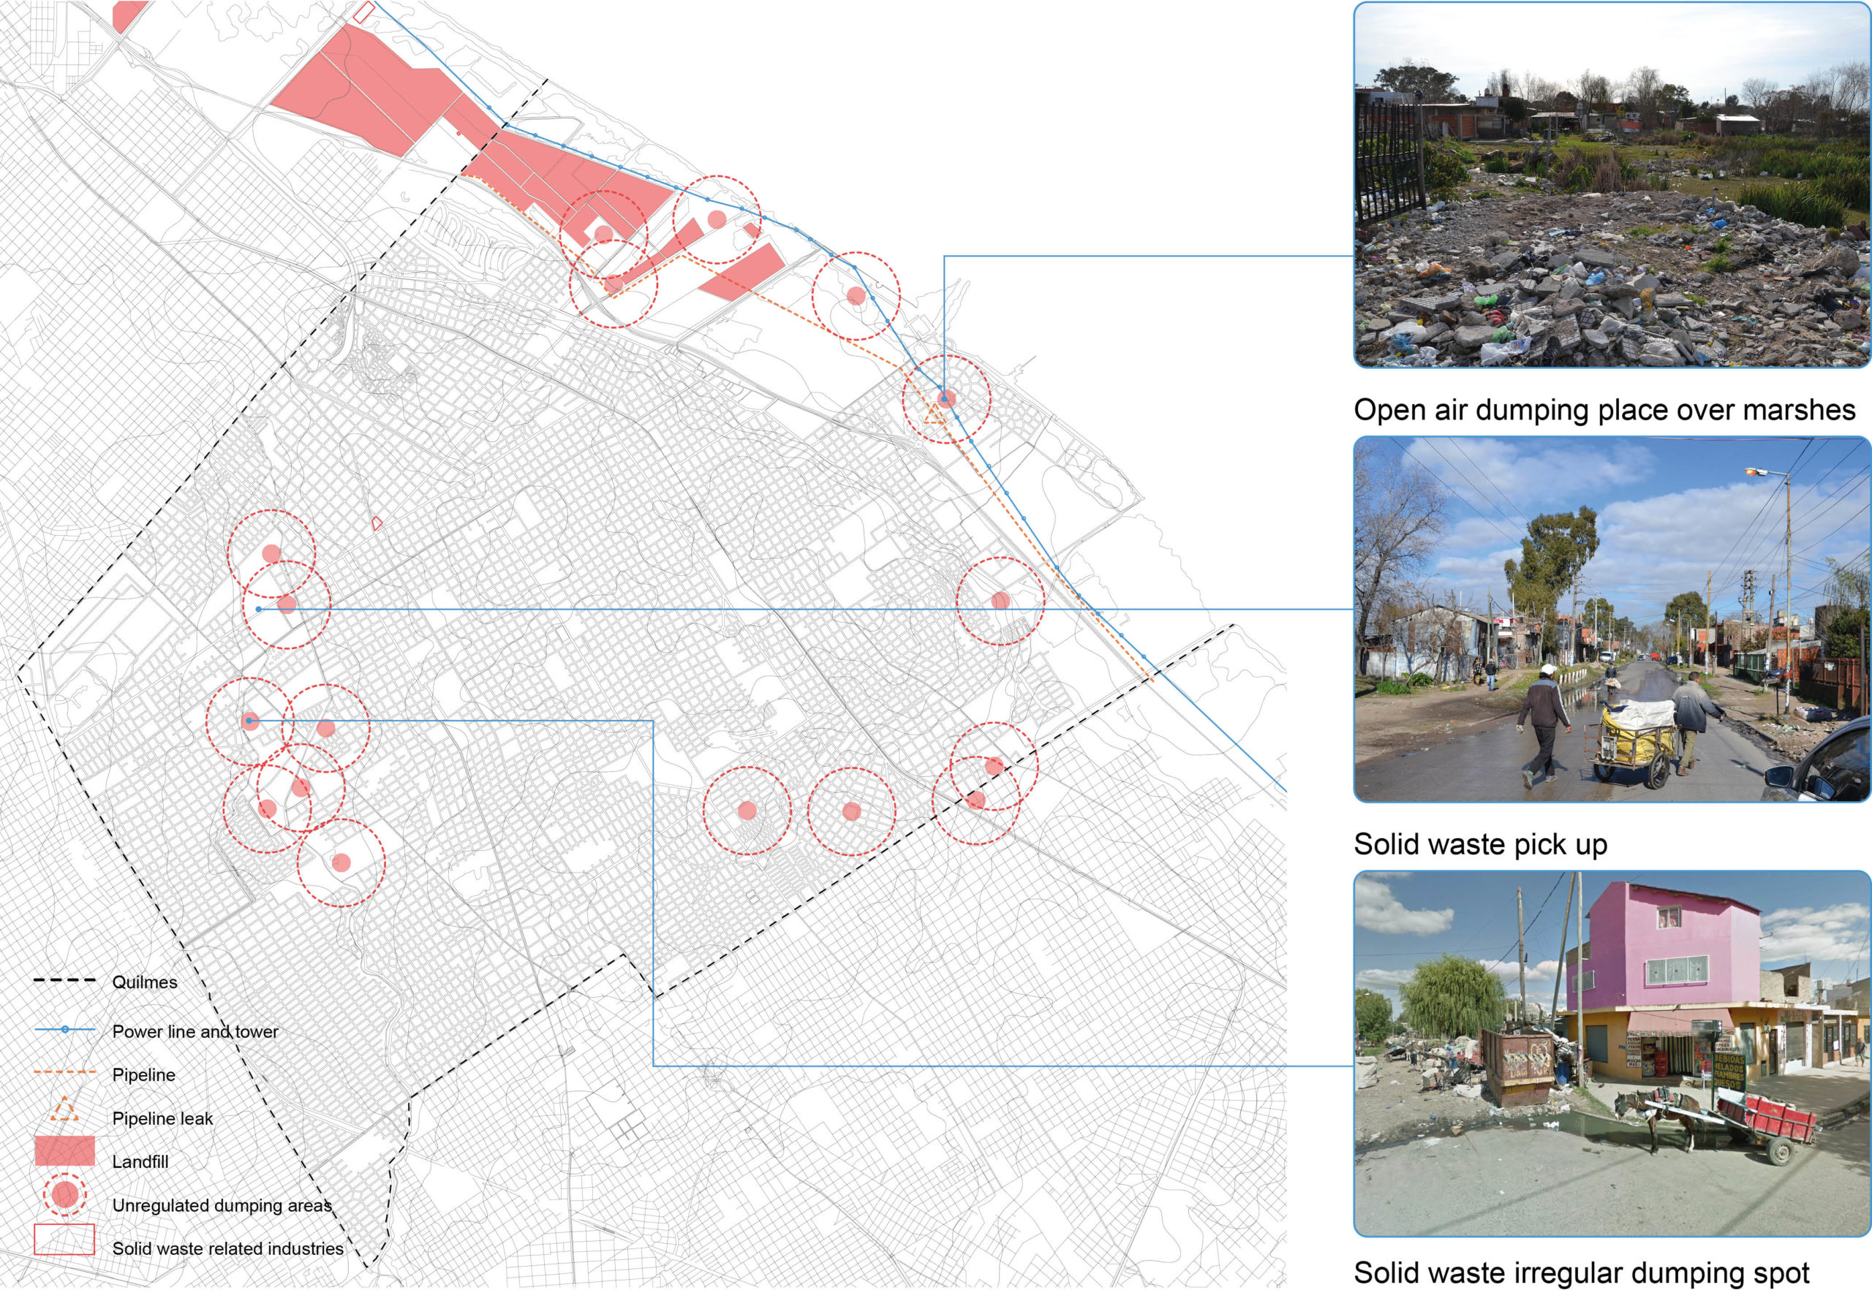
Task: Click the Power line and tower legend symbol
Action: tap(64, 1030)
